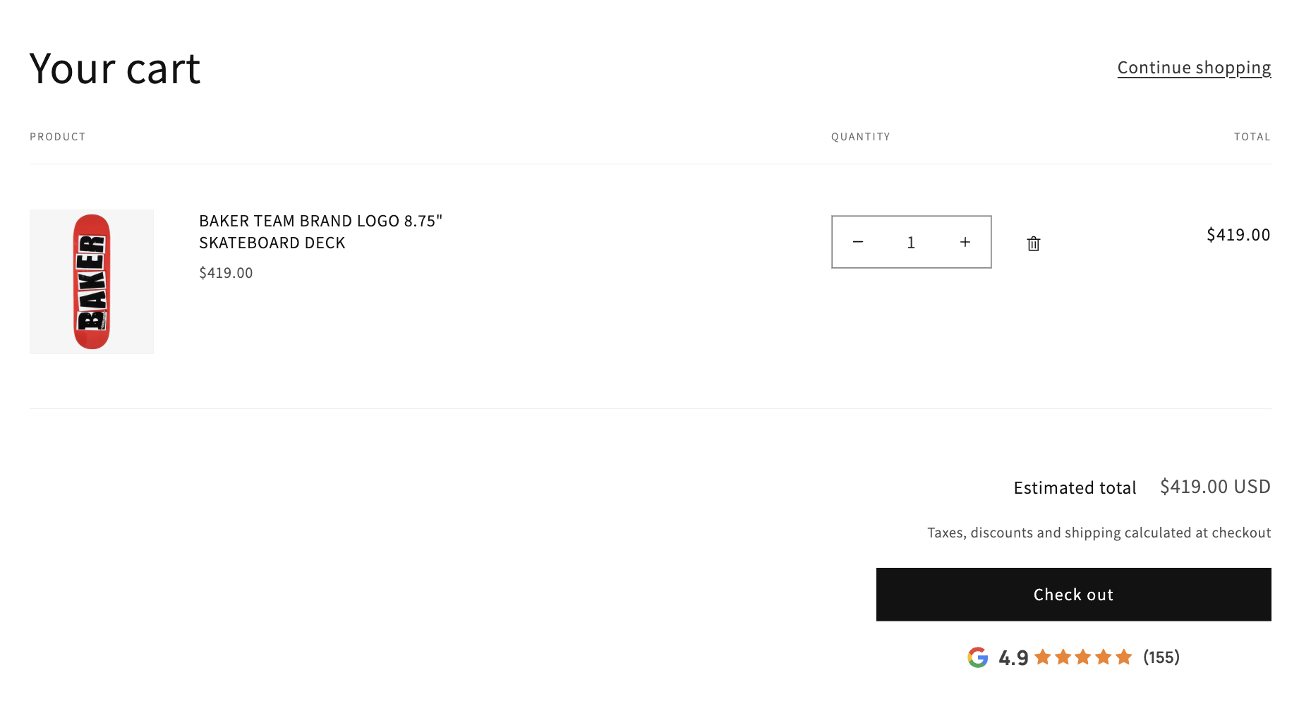Click the PRODUCT column header
Image resolution: width=1311 pixels, height=711 pixels.
58,137
